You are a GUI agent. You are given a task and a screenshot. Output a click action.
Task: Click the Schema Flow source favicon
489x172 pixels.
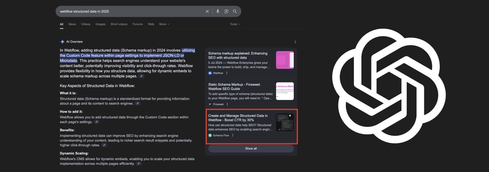pos(210,135)
